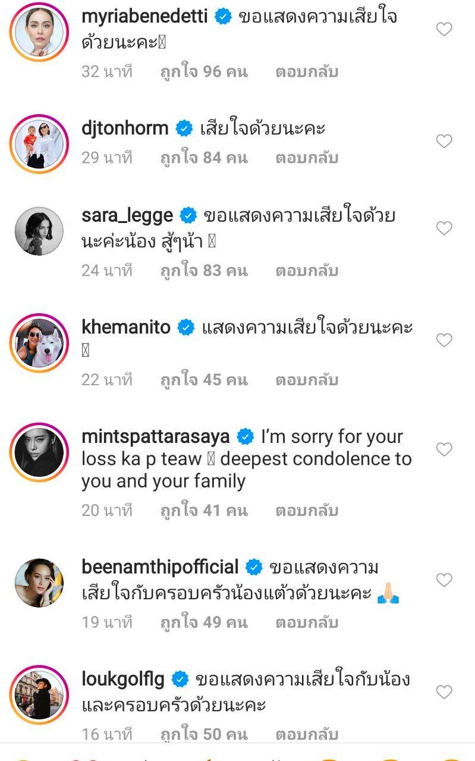Like loukgolflg's comment using the heart
This screenshot has width=475, height=761.
444,692
